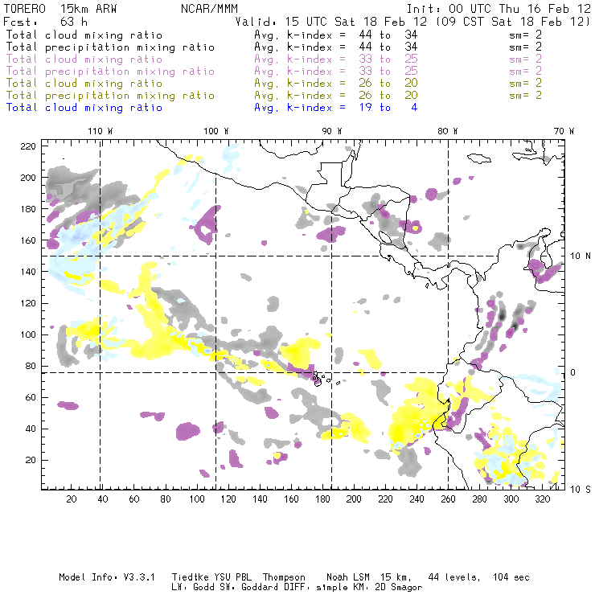Click the '70 W' longitude label
The height and width of the screenshot is (595, 595).
[564, 131]
